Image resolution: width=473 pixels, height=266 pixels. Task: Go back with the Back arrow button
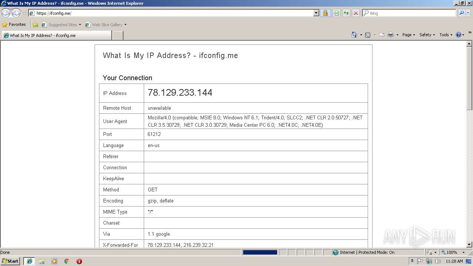[x=6, y=13]
